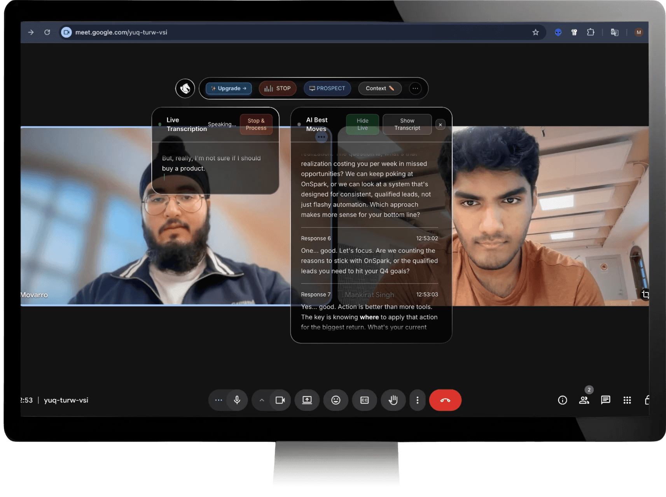The image size is (666, 497).
Task: Raise your hand
Action: point(393,400)
